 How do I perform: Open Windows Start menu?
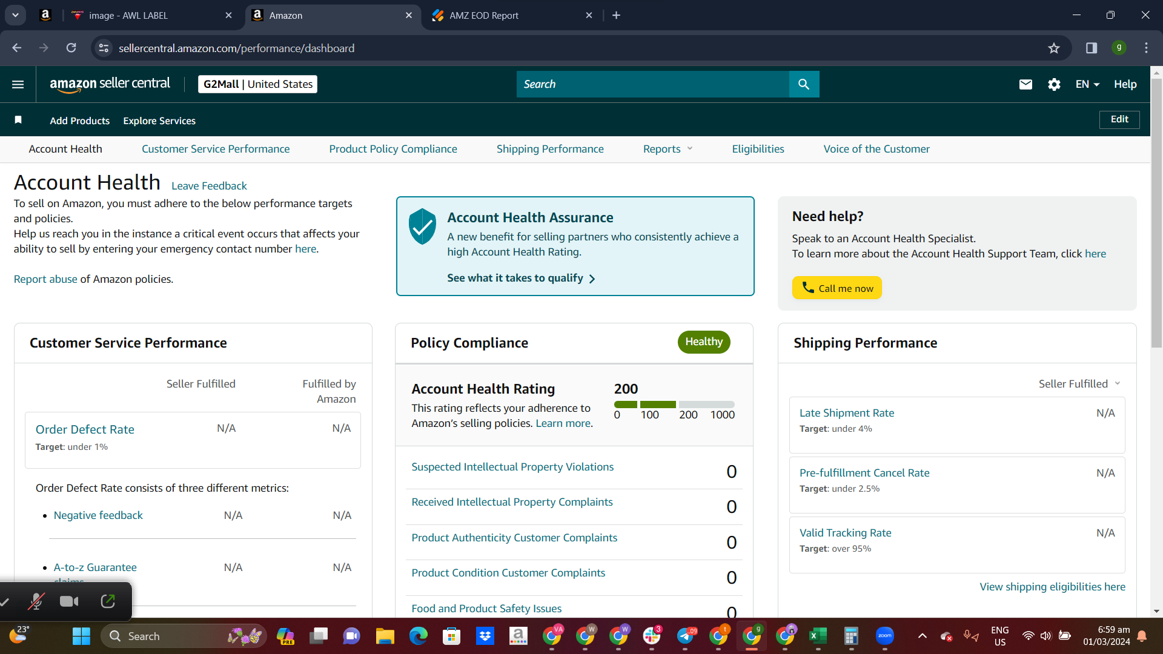pyautogui.click(x=81, y=636)
